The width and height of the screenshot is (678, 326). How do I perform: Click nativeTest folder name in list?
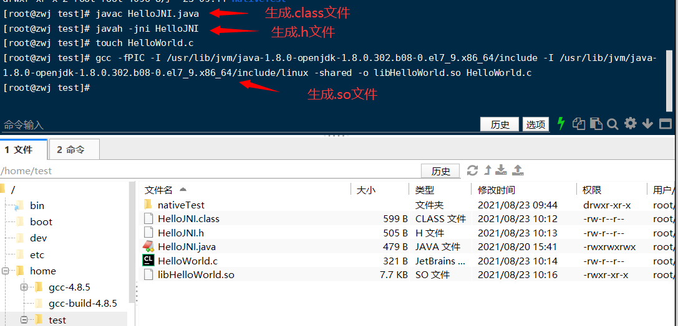181,205
